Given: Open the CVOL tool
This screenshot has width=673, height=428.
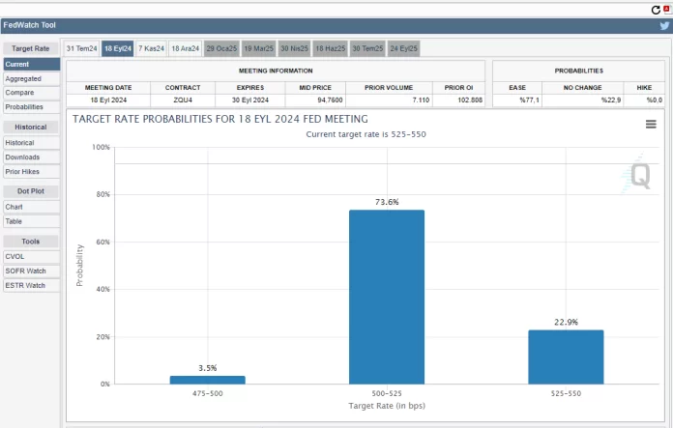Looking at the screenshot, I should (x=16, y=256).
